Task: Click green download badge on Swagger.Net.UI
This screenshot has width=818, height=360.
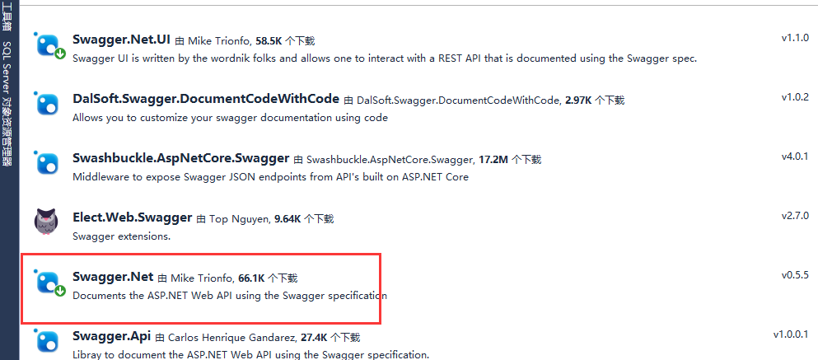Action: [x=60, y=54]
